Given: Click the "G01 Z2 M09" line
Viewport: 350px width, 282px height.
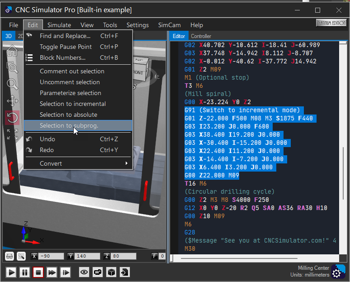Looking at the screenshot, I should pos(203,69).
